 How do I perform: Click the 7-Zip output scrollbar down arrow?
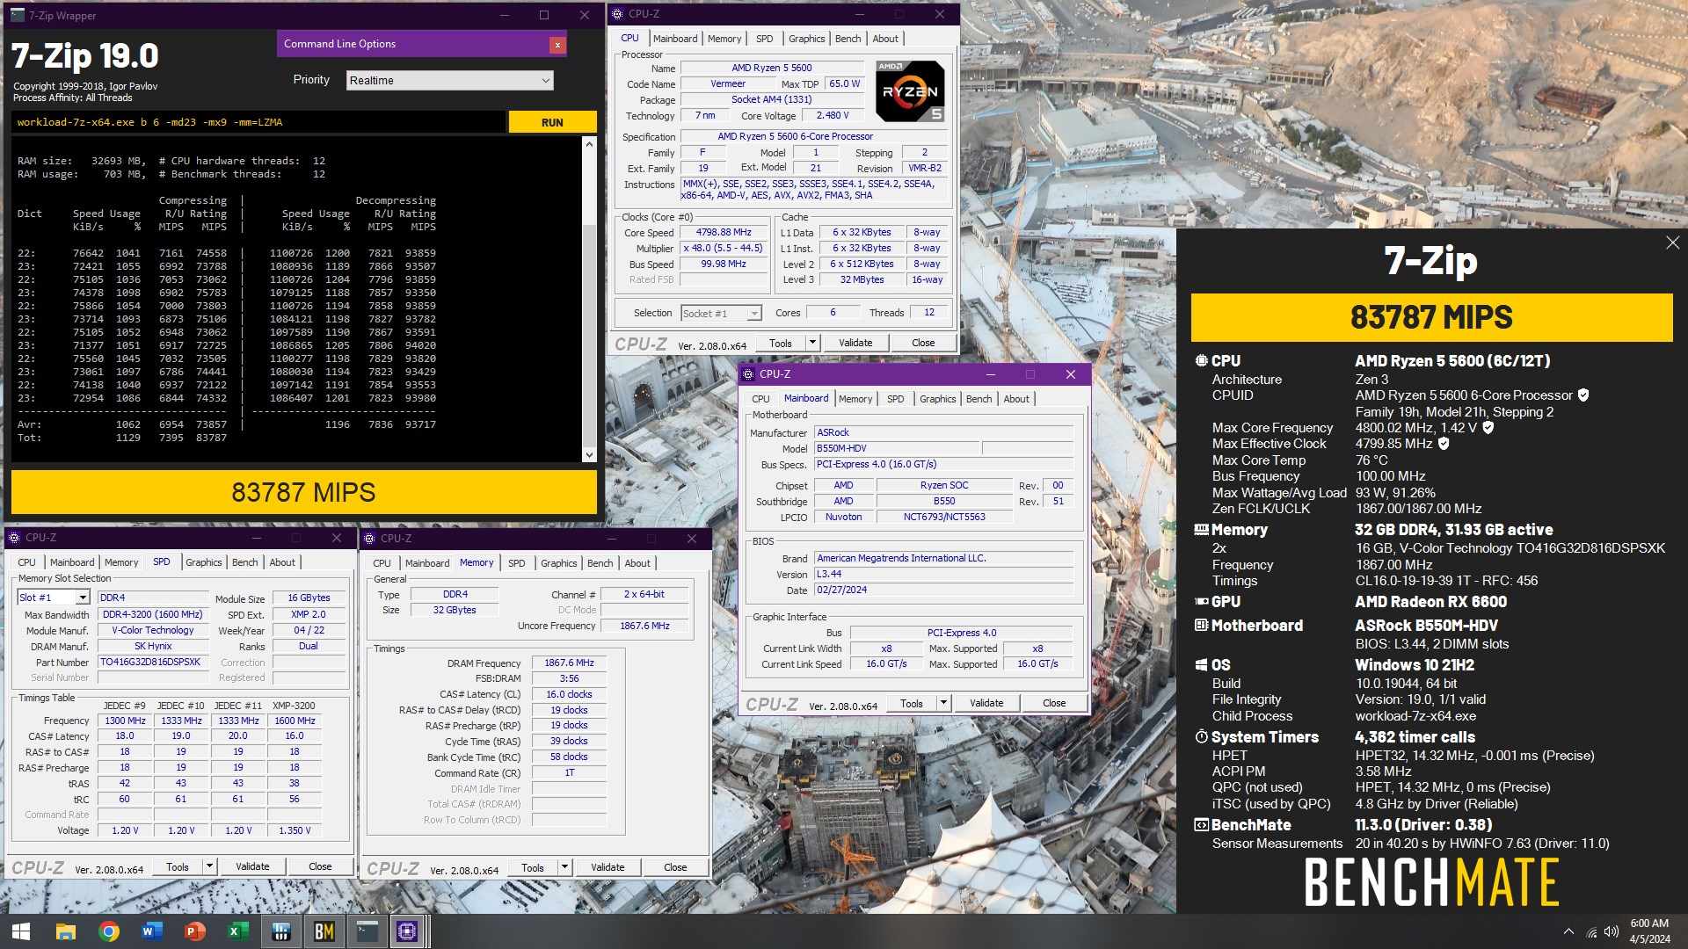point(589,454)
